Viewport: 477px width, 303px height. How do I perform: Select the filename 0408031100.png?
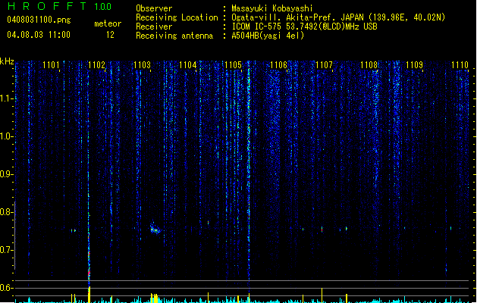39,20
